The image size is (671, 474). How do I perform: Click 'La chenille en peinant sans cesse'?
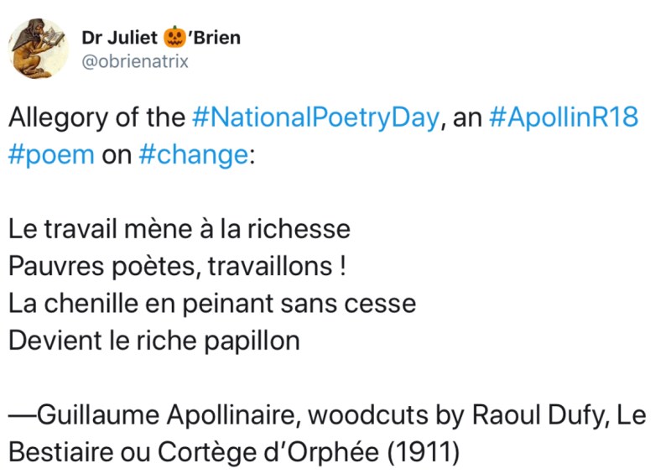click(x=211, y=303)
